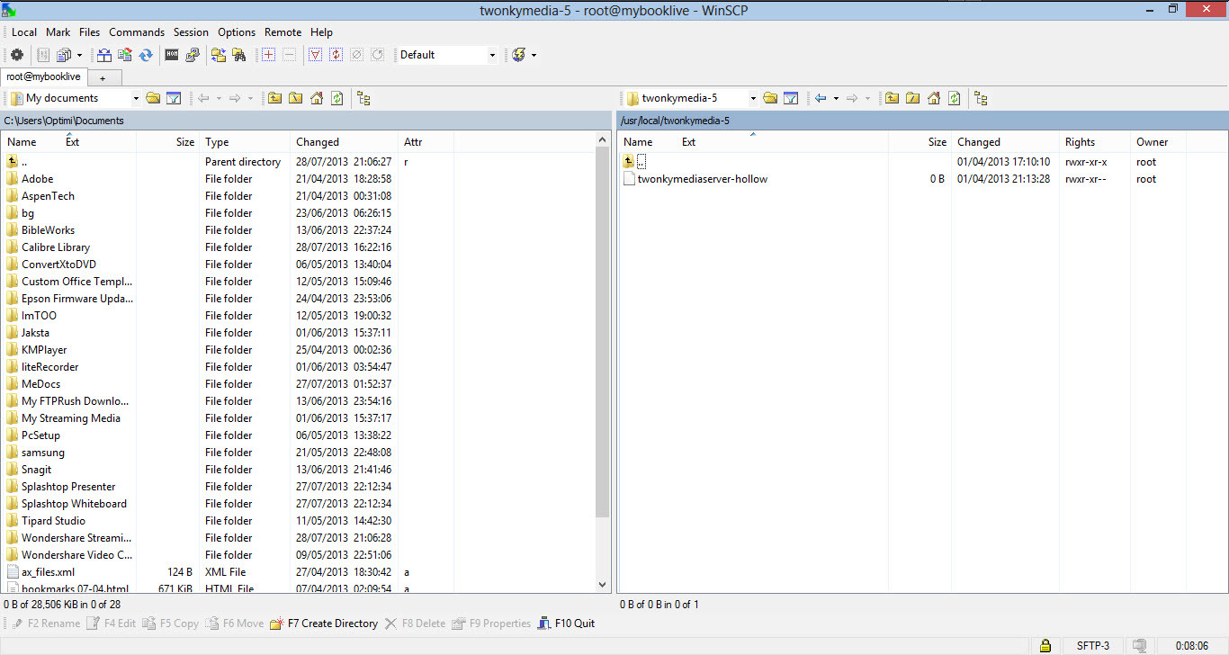The height and width of the screenshot is (655, 1229).
Task: Select the Snagit folder
Action: 37,470
